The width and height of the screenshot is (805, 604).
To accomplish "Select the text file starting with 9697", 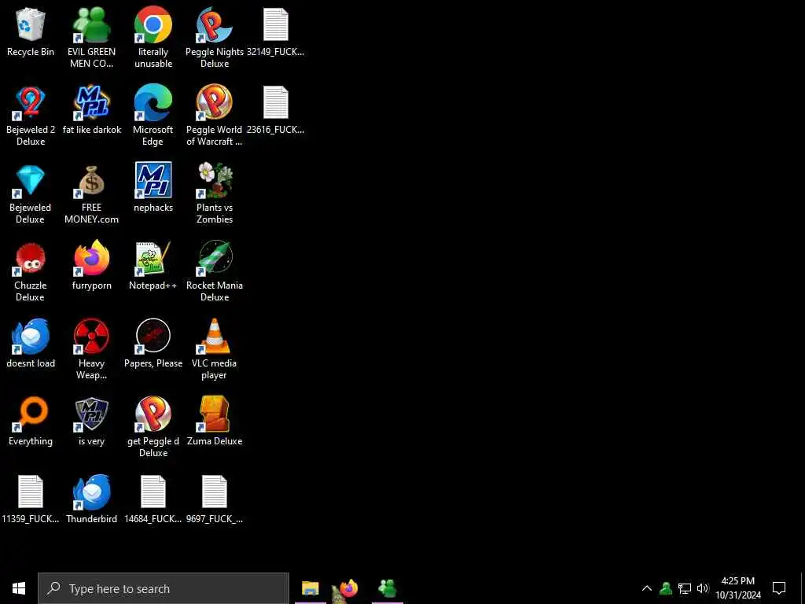I will click(x=215, y=499).
